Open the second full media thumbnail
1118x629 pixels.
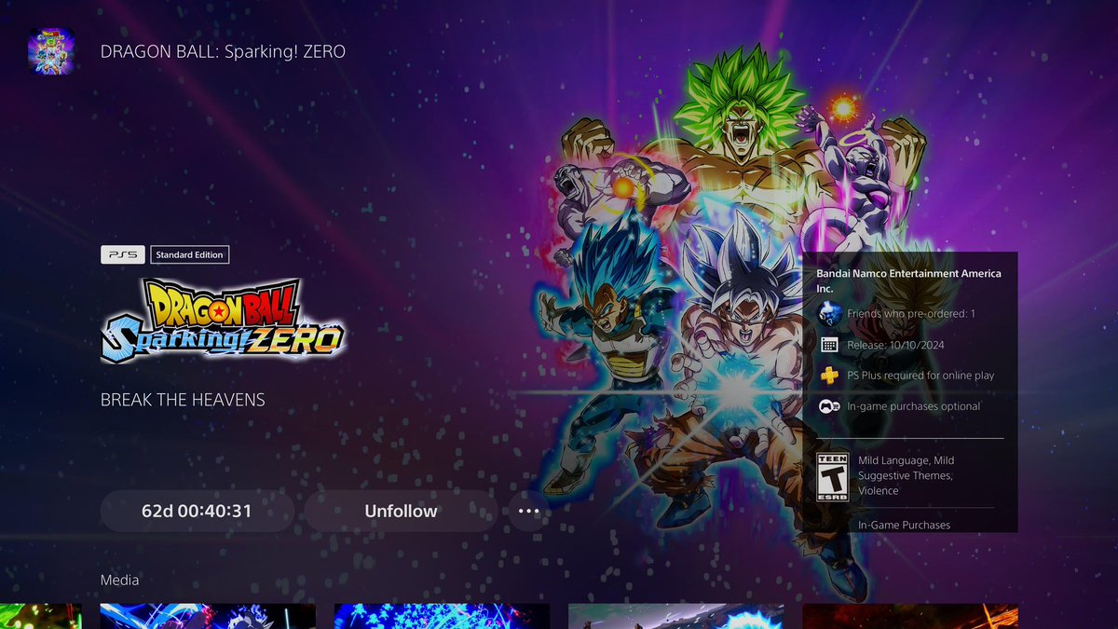pyautogui.click(x=442, y=616)
